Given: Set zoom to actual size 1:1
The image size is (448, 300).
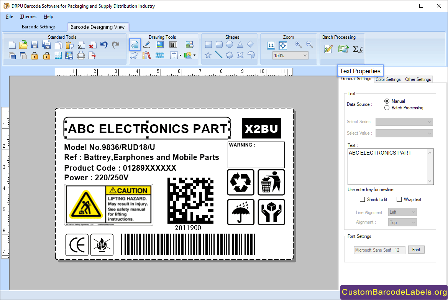Looking at the screenshot, I should (271, 45).
